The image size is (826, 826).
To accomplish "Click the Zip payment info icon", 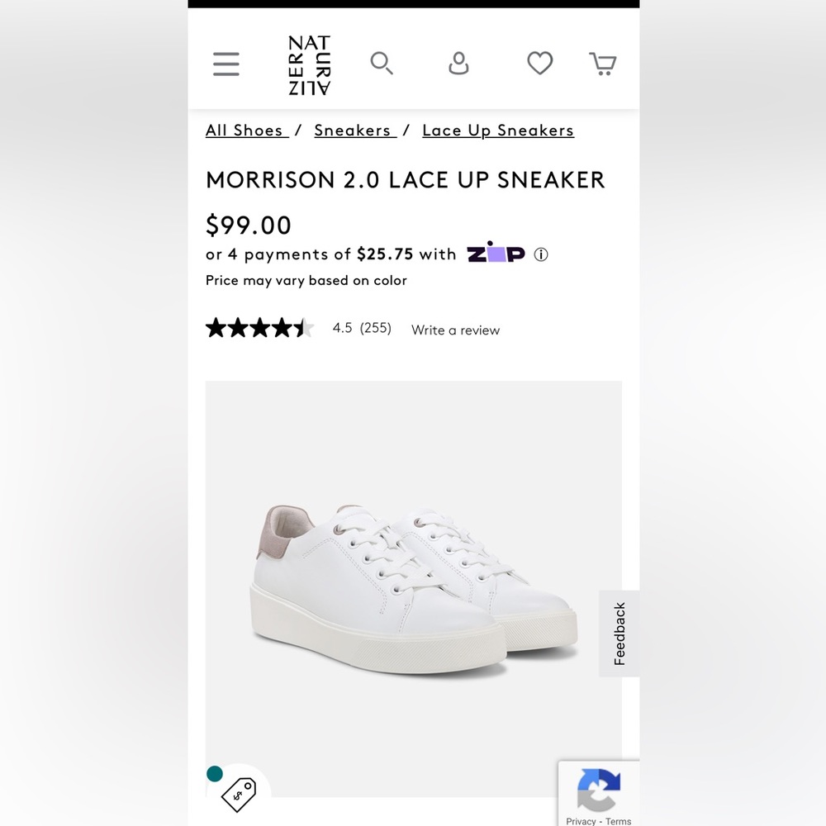I will point(541,254).
